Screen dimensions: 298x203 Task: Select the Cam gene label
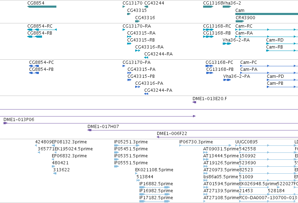pyautogui.click(x=240, y=10)
